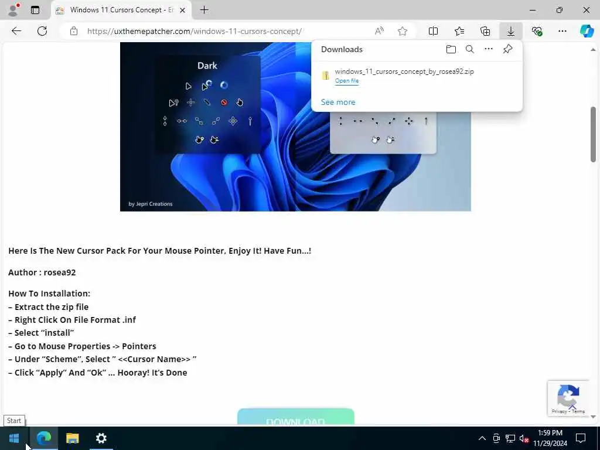Image resolution: width=600 pixels, height=450 pixels.
Task: Open Browser essentials heart icon
Action: (x=537, y=31)
